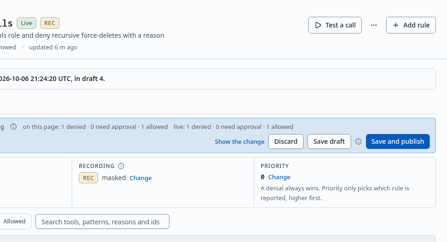Screen dimensions: 447x242
Task: Change the priority value
Action: (279, 177)
